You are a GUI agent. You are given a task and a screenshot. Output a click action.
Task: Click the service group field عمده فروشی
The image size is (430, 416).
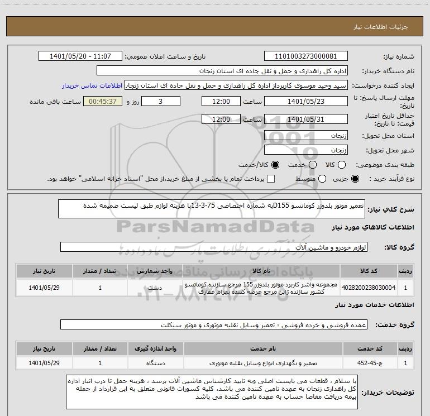(x=214, y=324)
